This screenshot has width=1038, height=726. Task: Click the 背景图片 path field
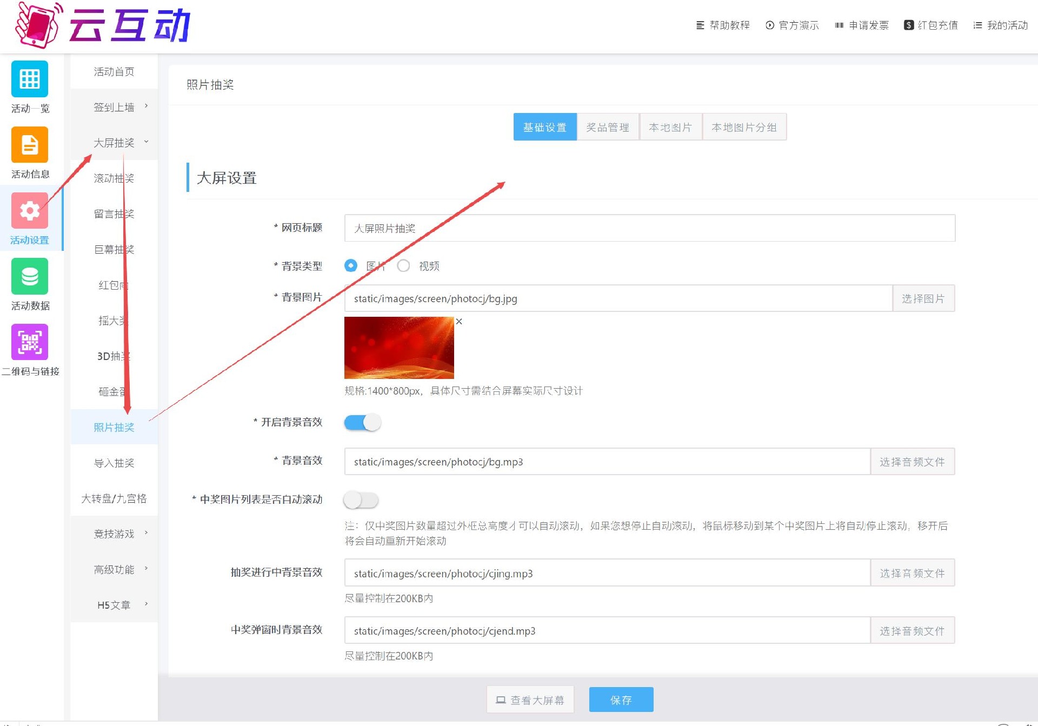(x=618, y=298)
